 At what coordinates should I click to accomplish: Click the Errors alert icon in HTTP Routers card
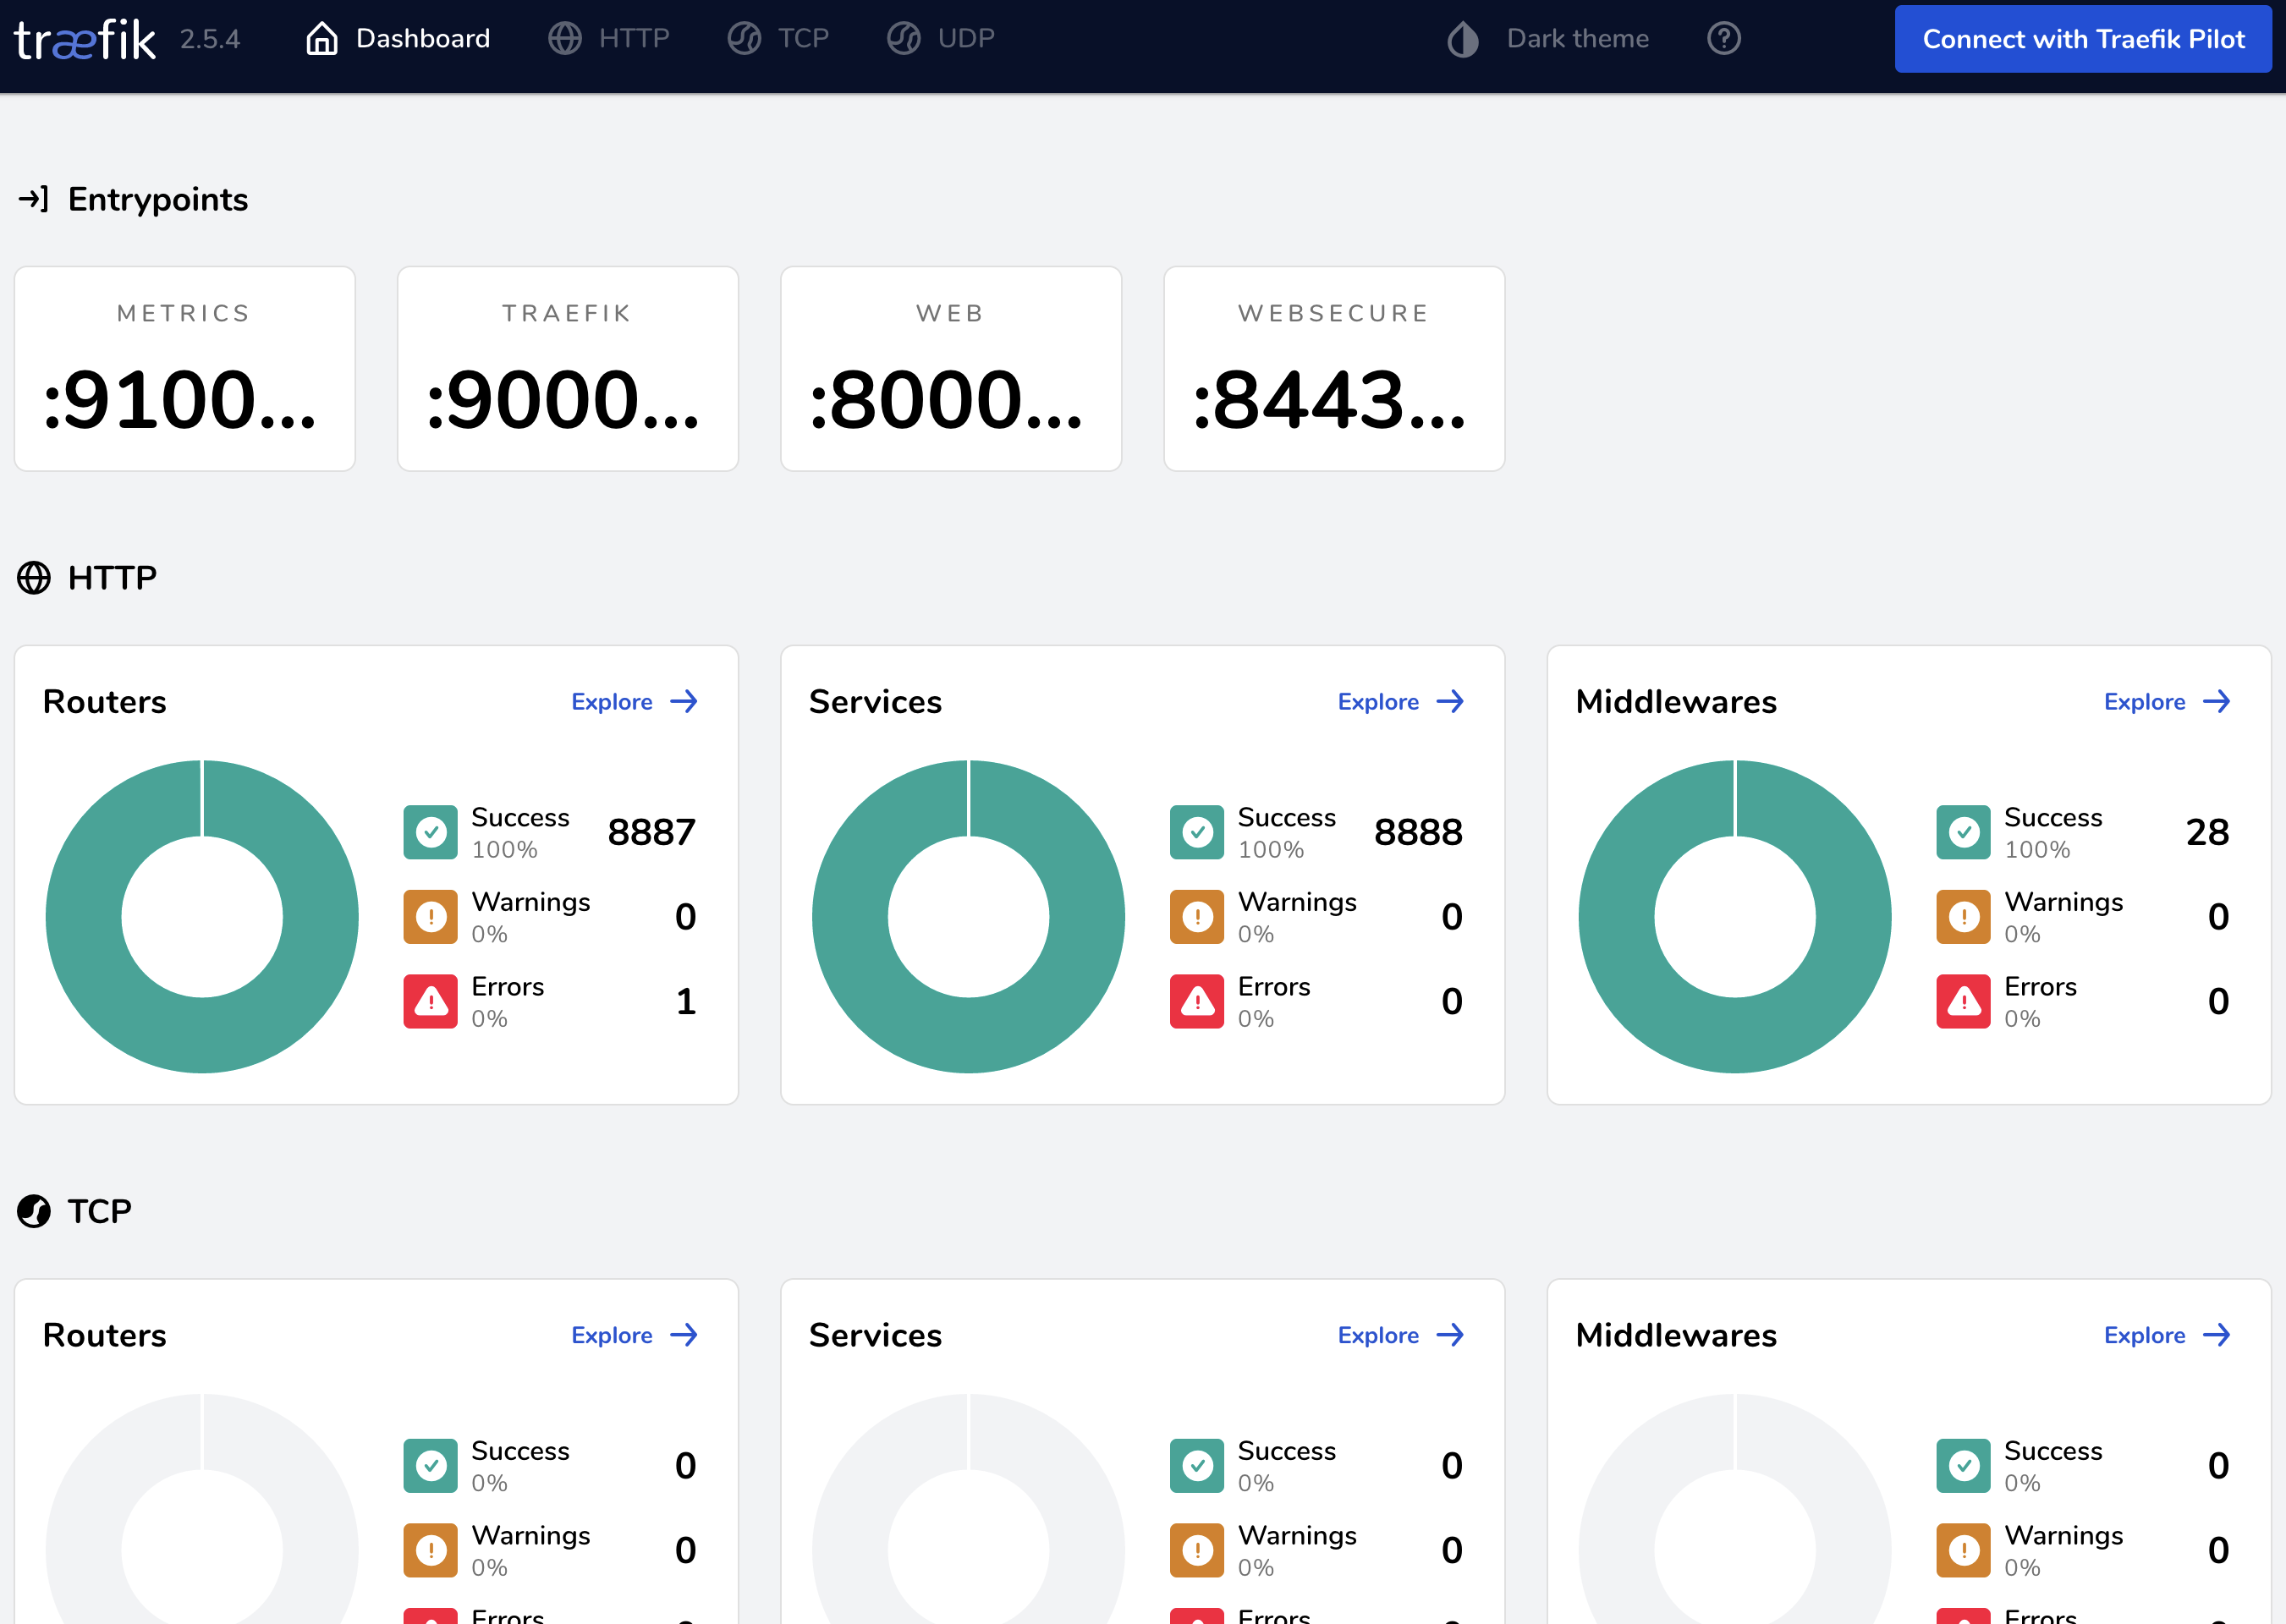pyautogui.click(x=430, y=1000)
